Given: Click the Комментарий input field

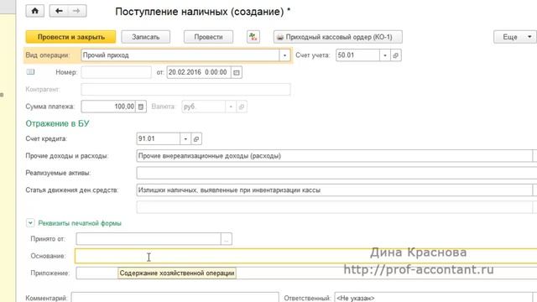Looking at the screenshot, I should tap(175, 298).
